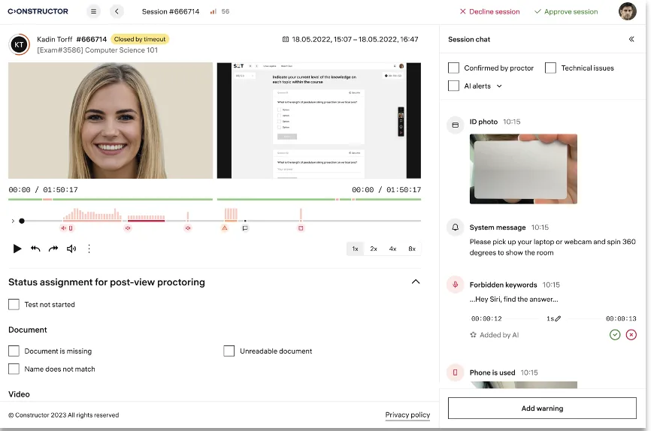This screenshot has width=651, height=431.
Task: Rewind the recording with back arrow
Action: pyautogui.click(x=35, y=249)
